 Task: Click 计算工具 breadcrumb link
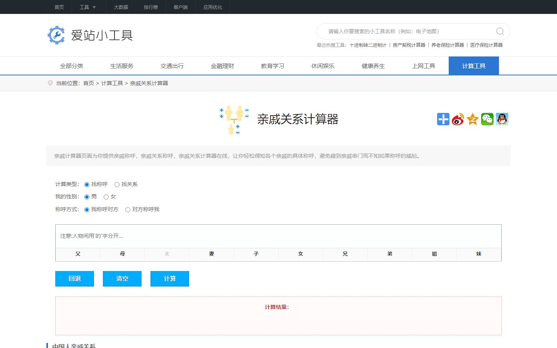[112, 83]
